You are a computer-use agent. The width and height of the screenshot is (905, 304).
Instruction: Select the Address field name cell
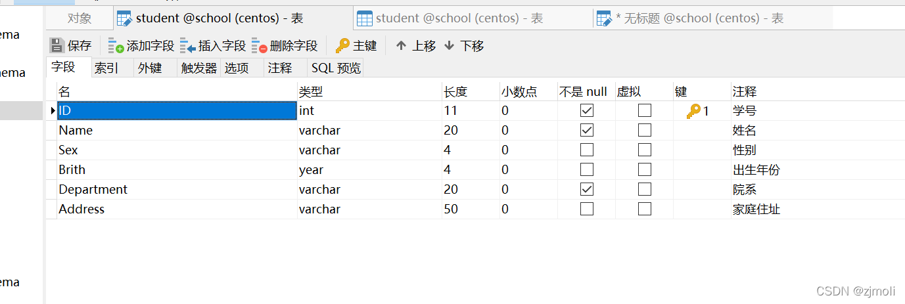coord(177,209)
